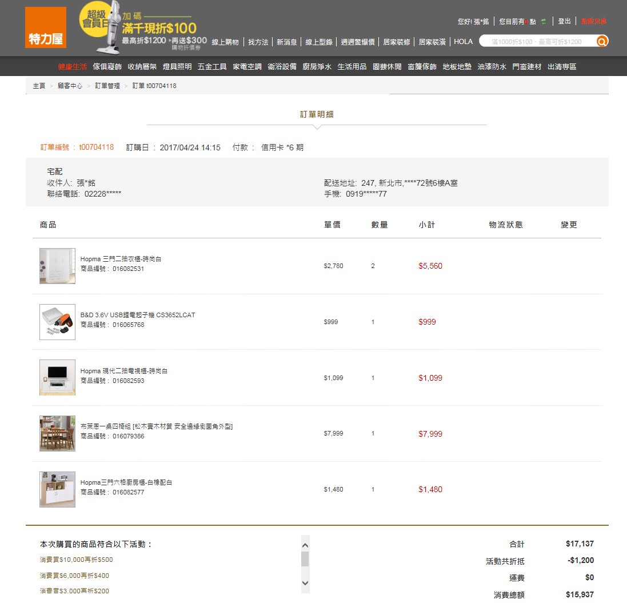Select the 健康生活 category
The width and height of the screenshot is (627, 603).
[x=73, y=67]
